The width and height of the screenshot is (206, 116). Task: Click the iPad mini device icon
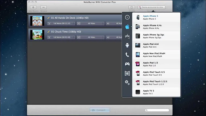[138, 45]
